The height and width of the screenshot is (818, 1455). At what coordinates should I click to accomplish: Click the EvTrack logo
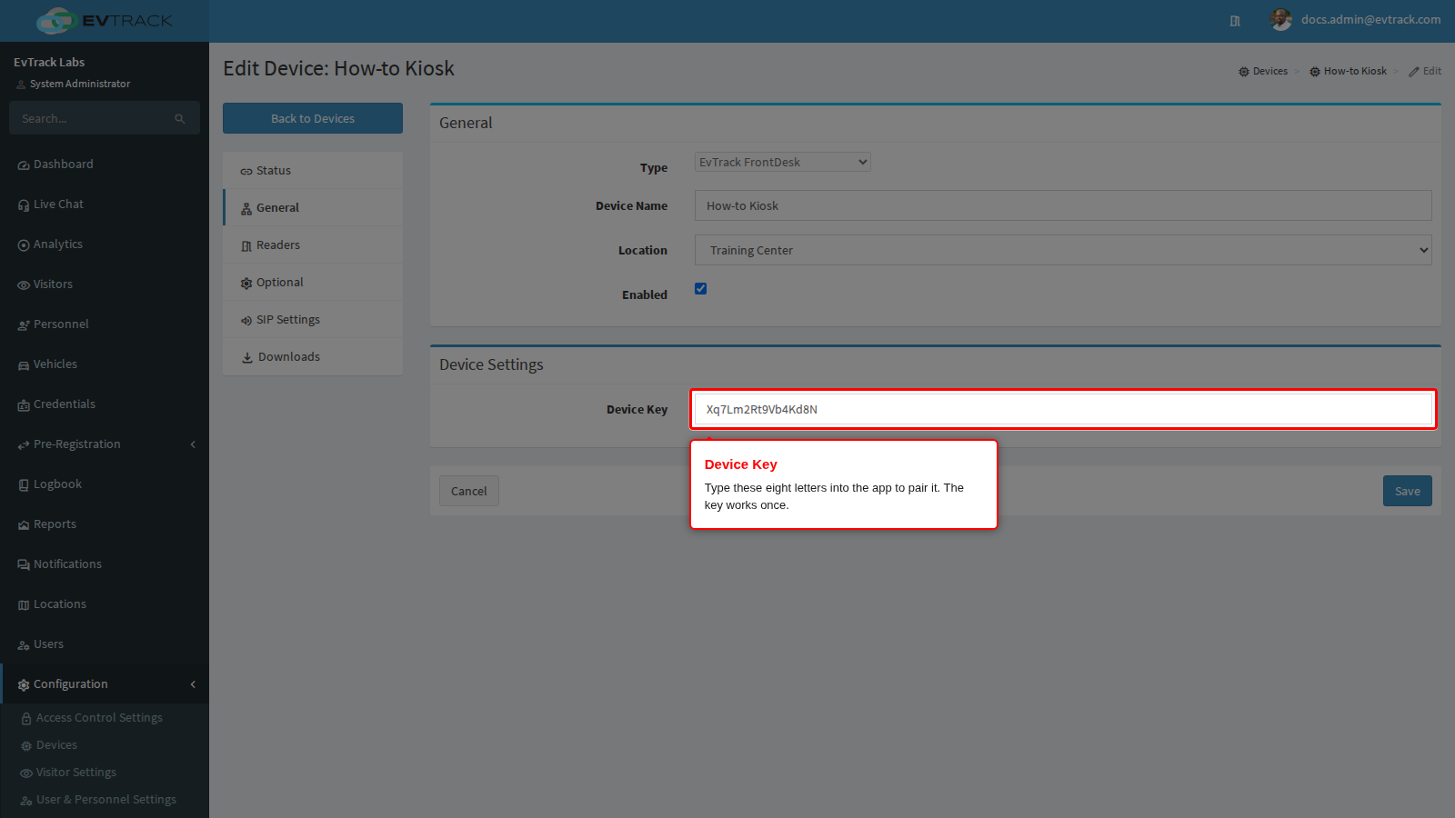click(105, 21)
